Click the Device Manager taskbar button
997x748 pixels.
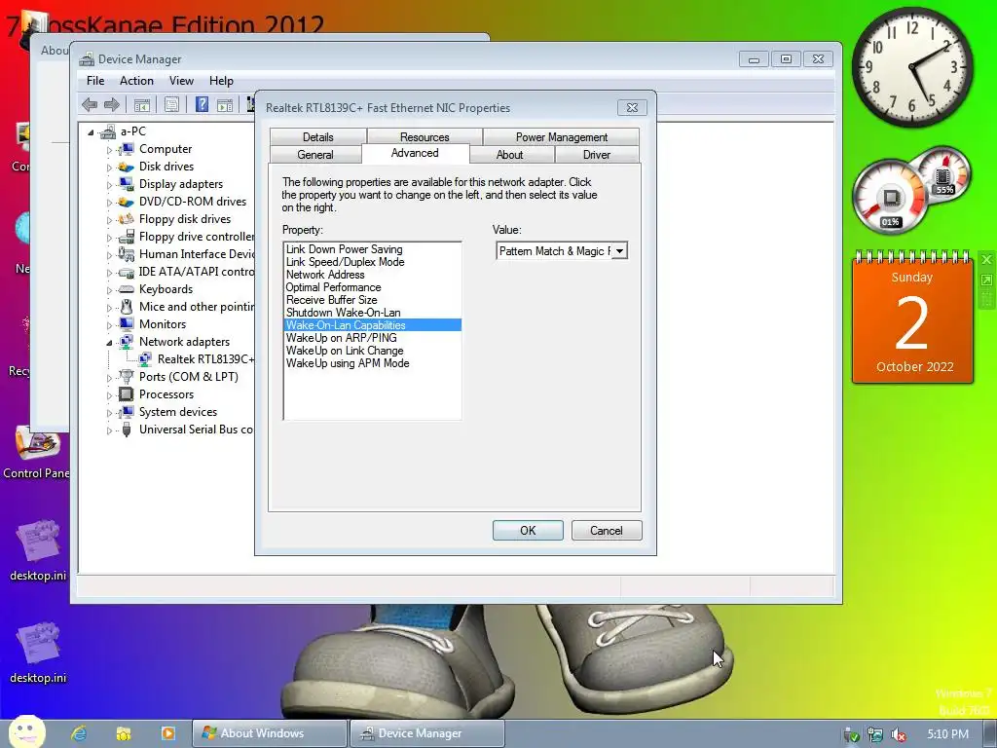[x=427, y=733]
